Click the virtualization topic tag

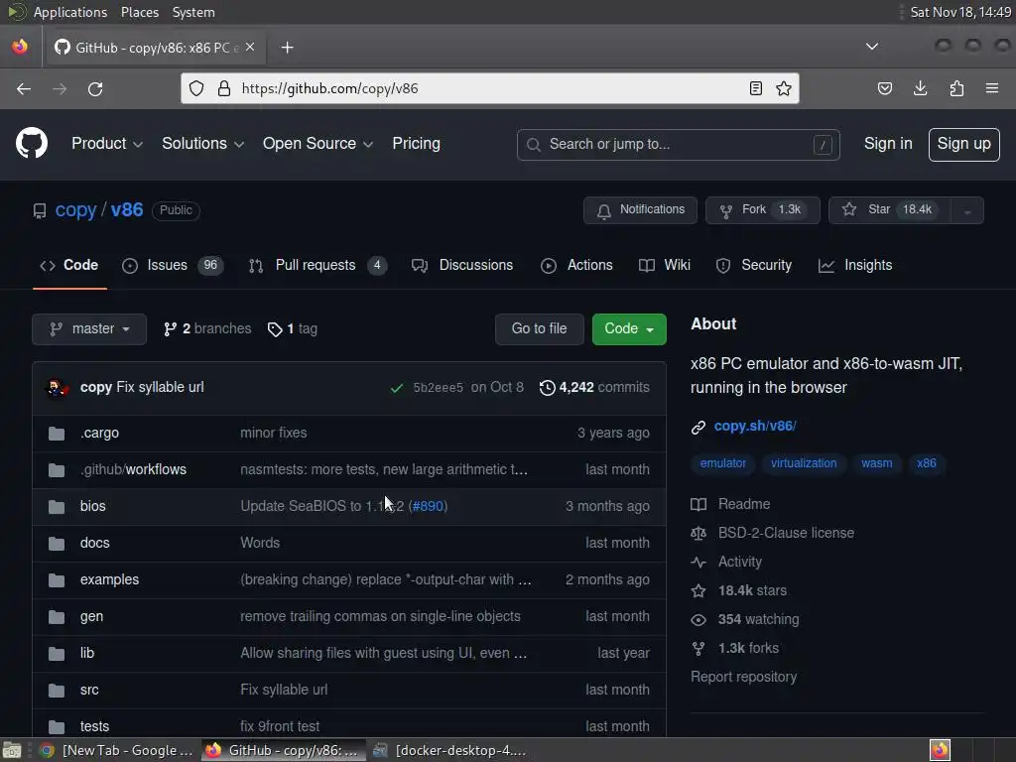click(x=804, y=463)
